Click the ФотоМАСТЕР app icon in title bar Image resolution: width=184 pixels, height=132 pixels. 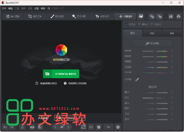click(x=3, y=3)
